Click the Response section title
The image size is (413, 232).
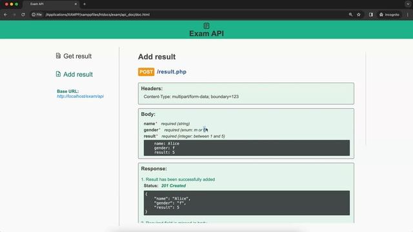tap(154, 169)
